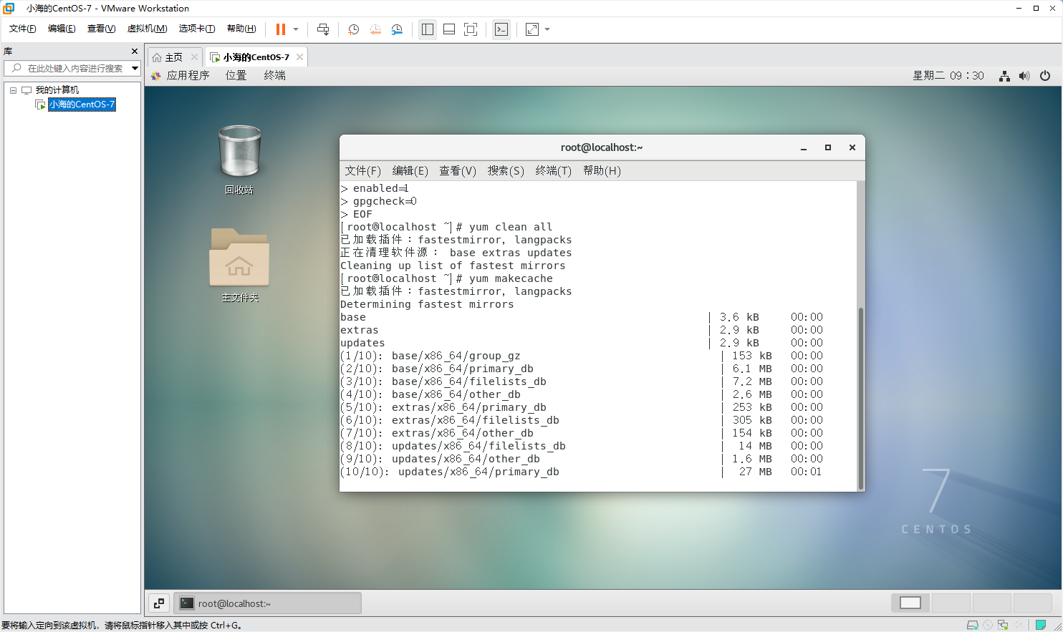Expand the dropdown next to pause button
Viewport: 1063px width, 632px height.
click(x=296, y=29)
